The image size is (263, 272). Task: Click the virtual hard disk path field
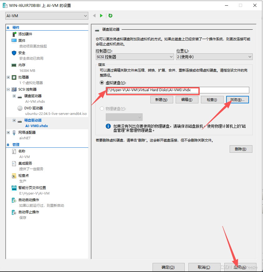pyautogui.click(x=178, y=90)
